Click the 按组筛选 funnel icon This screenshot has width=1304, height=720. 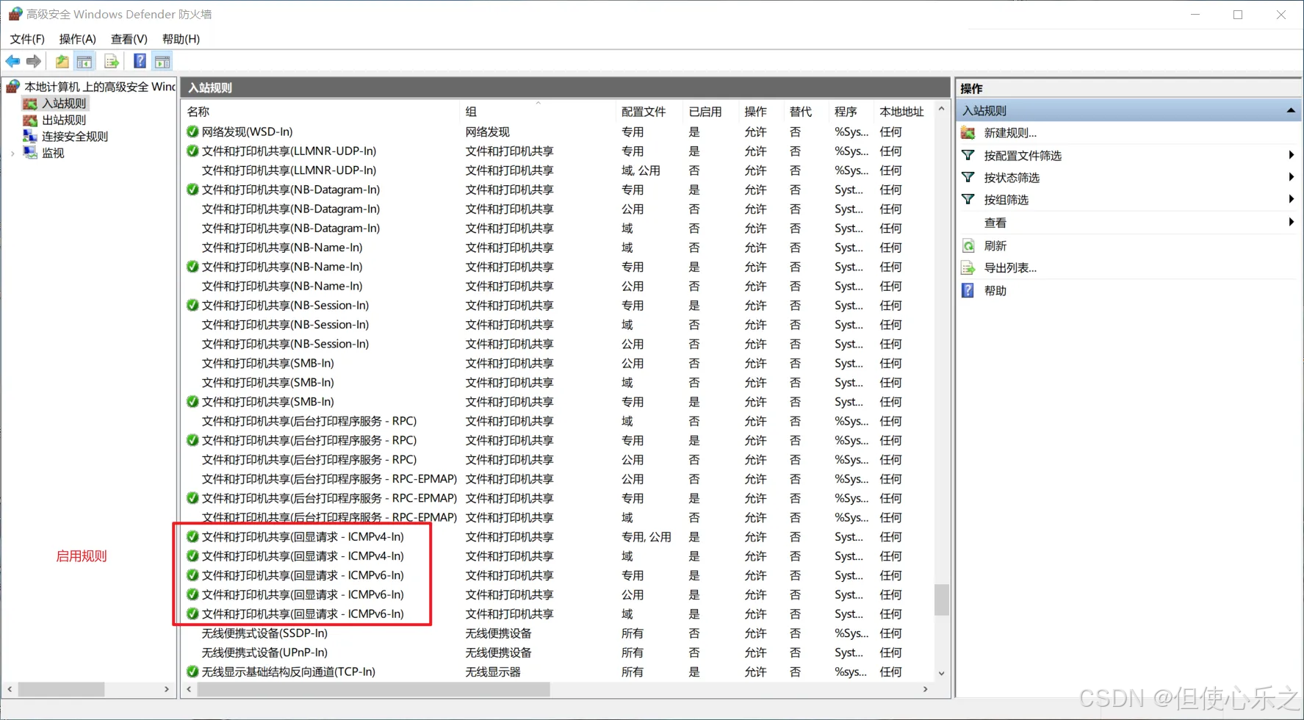(968, 200)
